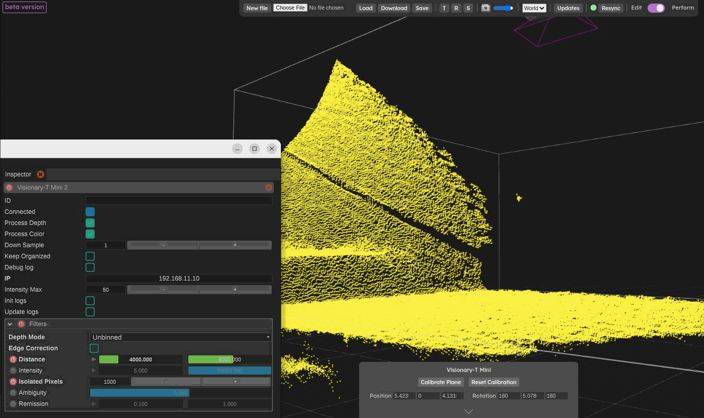This screenshot has height=418, width=704.
Task: Enable the Keep Organized checkbox
Action: (x=90, y=256)
